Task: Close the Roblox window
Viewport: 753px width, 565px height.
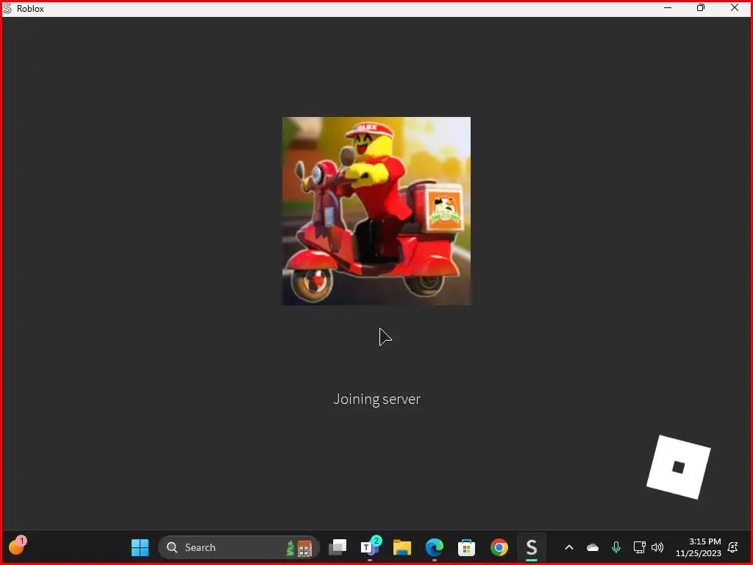Action: 735,7
